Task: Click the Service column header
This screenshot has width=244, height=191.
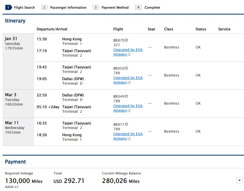Action: coord(224,29)
